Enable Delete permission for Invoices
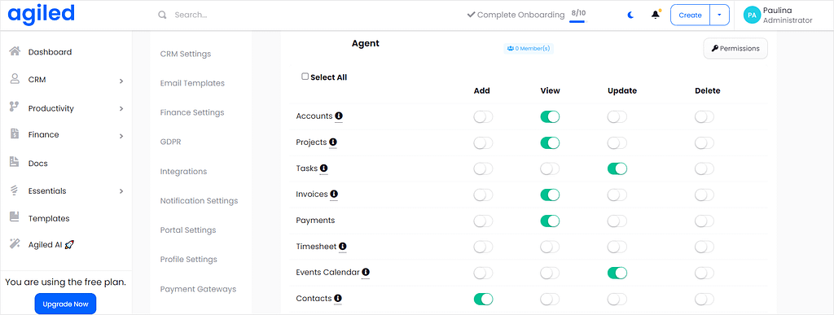 [705, 195]
